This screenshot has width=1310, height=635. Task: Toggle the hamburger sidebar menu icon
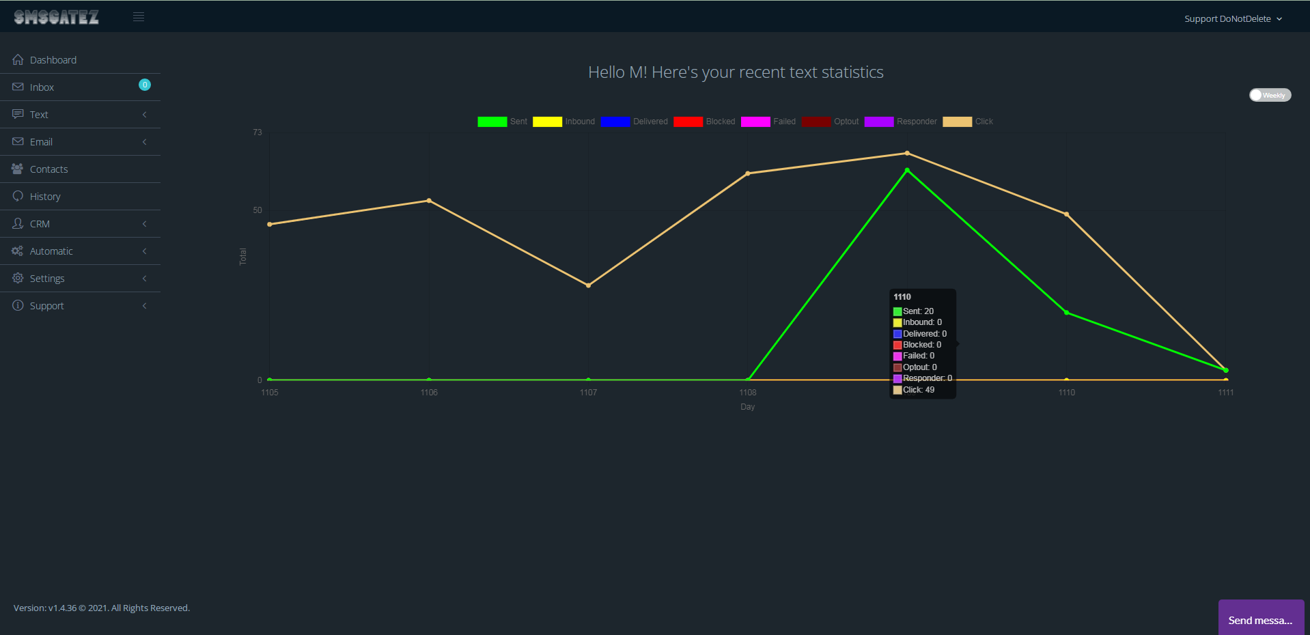point(139,17)
